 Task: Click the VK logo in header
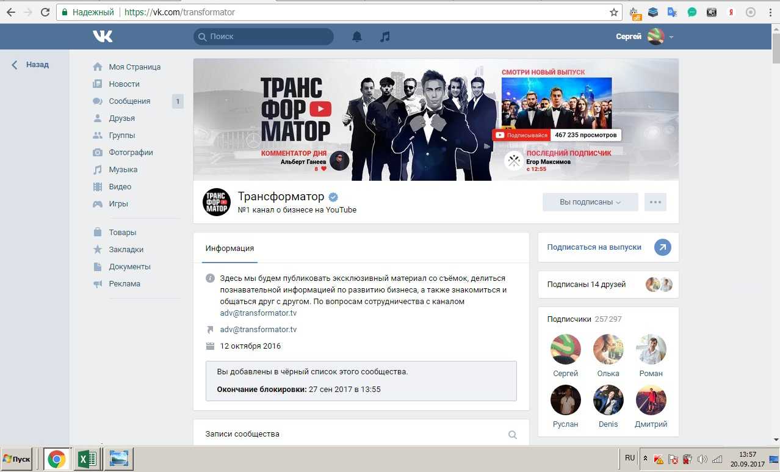[x=103, y=37]
